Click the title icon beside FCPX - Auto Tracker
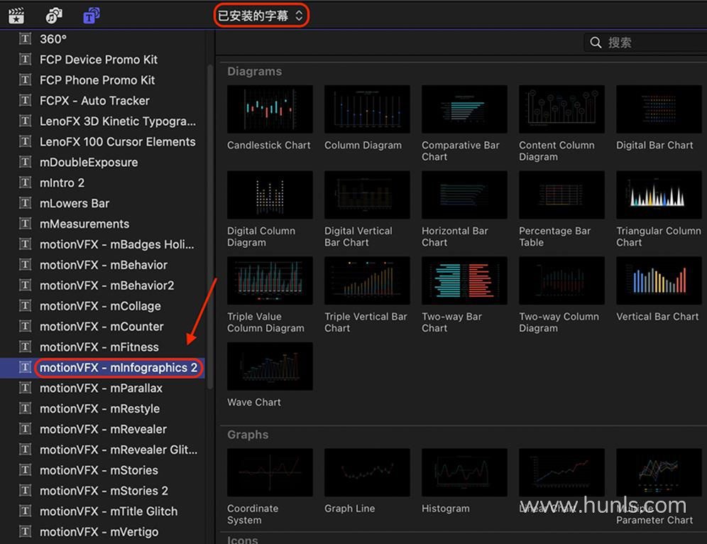This screenshot has height=544, width=707. (x=26, y=101)
